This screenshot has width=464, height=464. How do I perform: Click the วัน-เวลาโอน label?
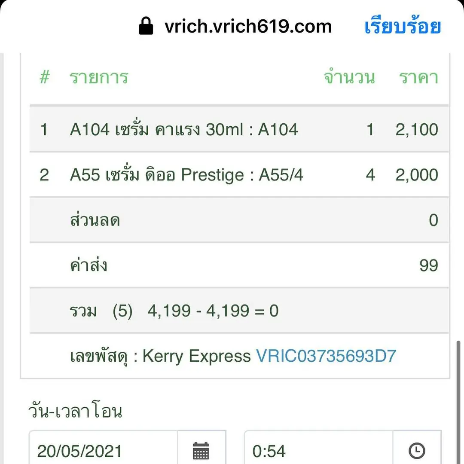pyautogui.click(x=75, y=411)
